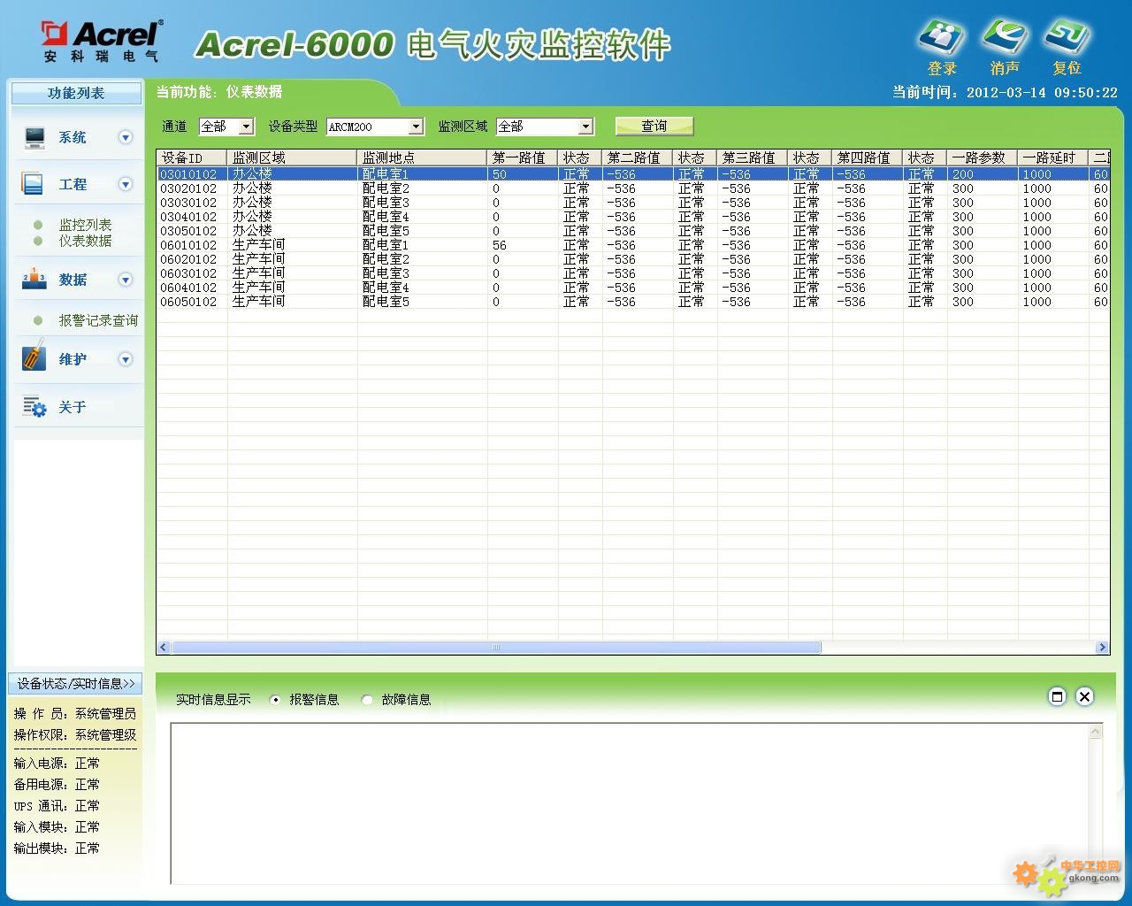
Task: Select the 报警信息 radio button
Action: (275, 700)
